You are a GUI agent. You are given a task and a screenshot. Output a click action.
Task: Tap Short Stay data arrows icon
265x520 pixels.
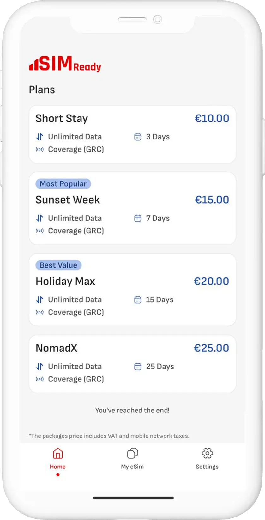(x=39, y=137)
